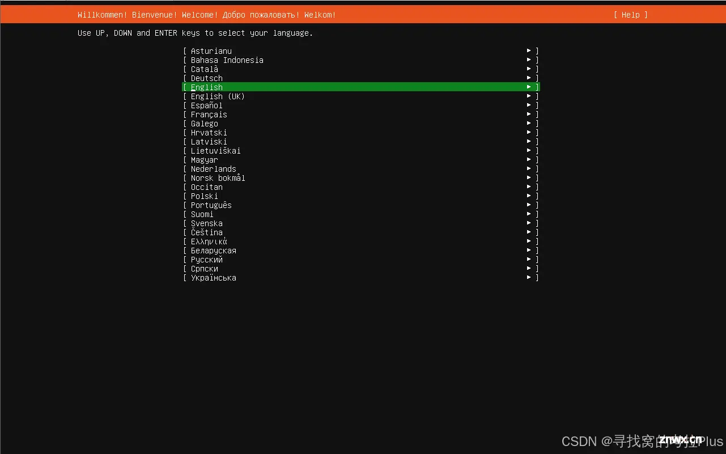Select English (UK) language

pyautogui.click(x=361, y=96)
